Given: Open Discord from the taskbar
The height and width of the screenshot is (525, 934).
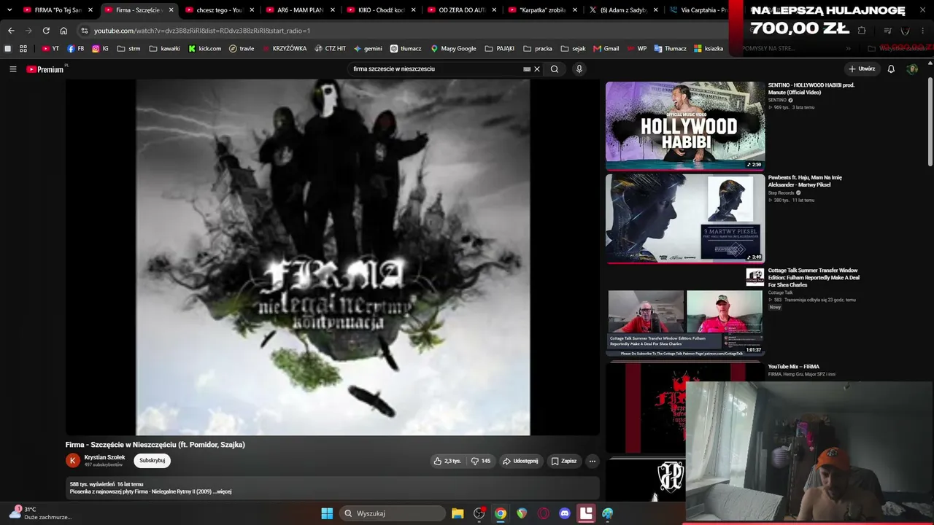Looking at the screenshot, I should point(565,513).
